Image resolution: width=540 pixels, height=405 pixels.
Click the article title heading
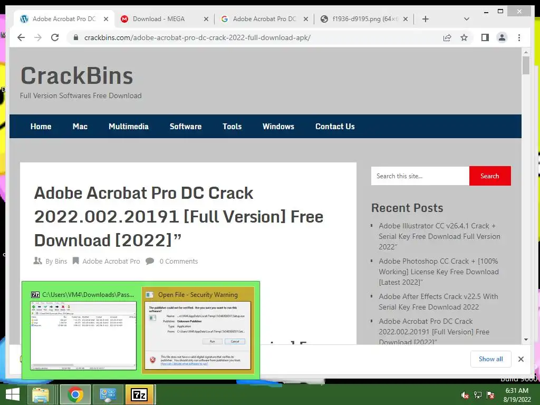179,217
